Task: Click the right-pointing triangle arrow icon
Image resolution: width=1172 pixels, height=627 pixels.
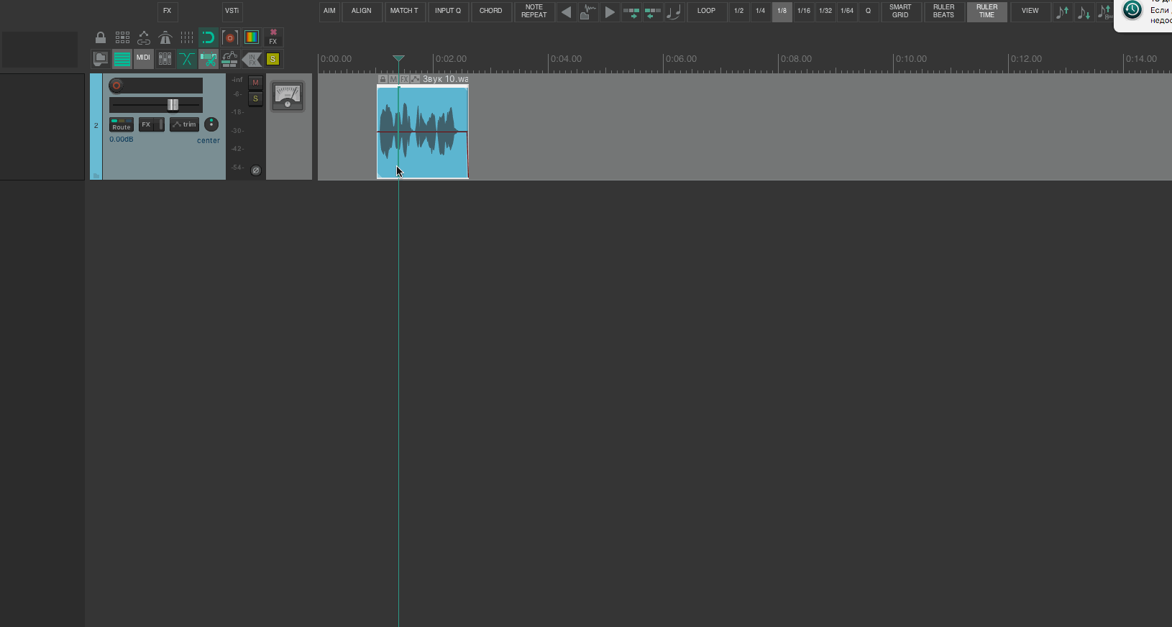Action: click(x=610, y=12)
